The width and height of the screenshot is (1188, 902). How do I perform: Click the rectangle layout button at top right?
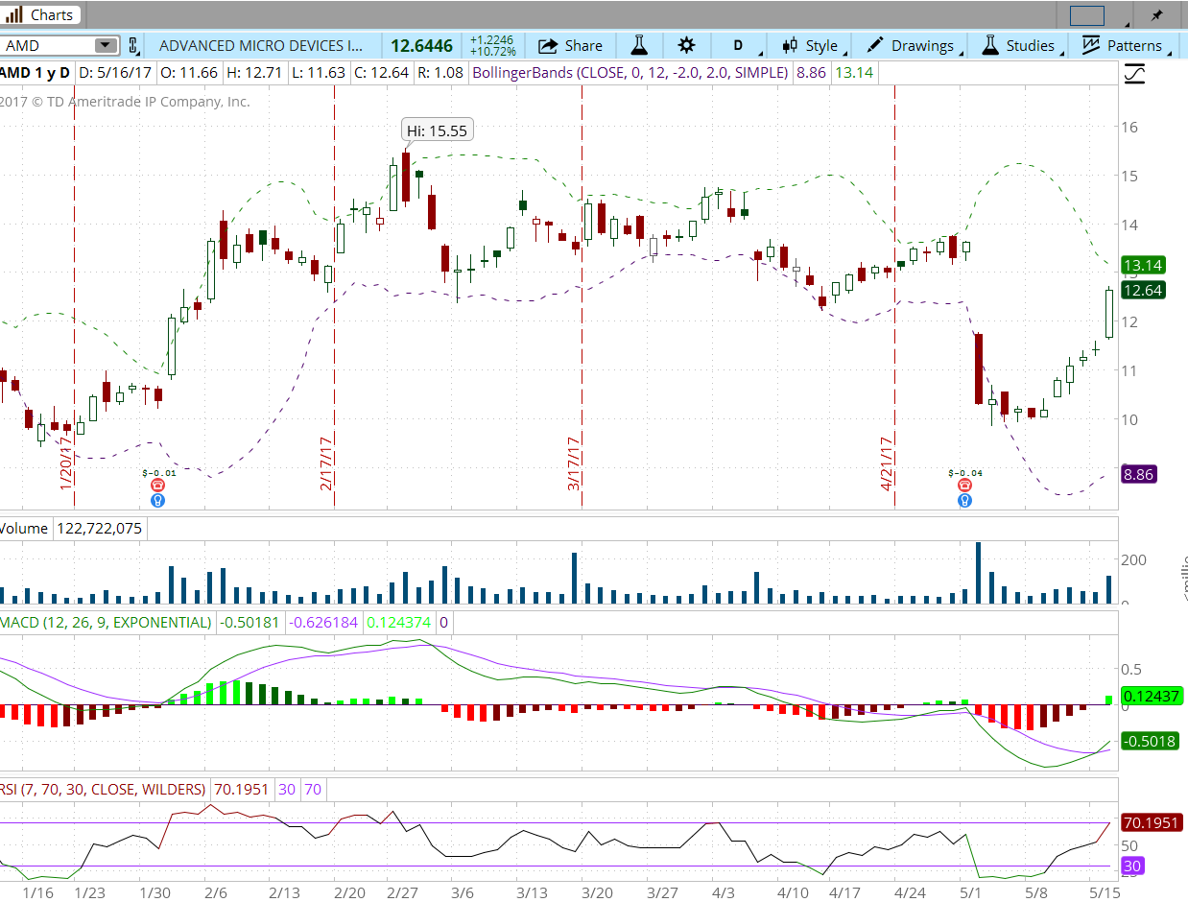point(1087,15)
